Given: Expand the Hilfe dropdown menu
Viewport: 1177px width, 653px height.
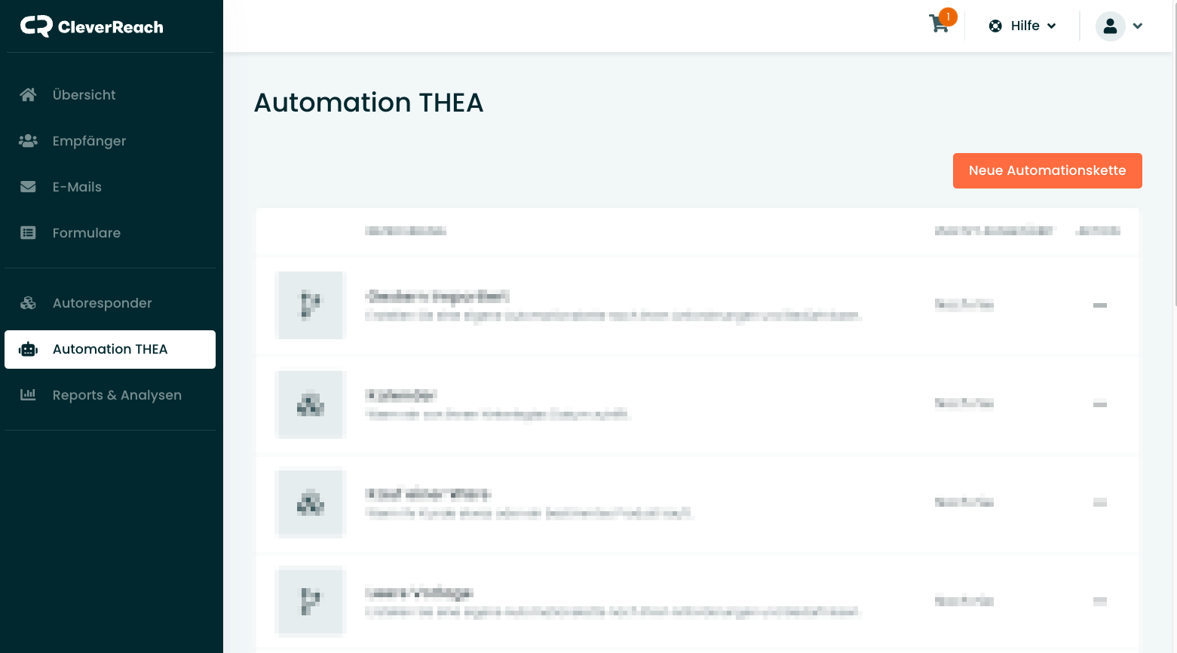Looking at the screenshot, I should coord(1022,26).
